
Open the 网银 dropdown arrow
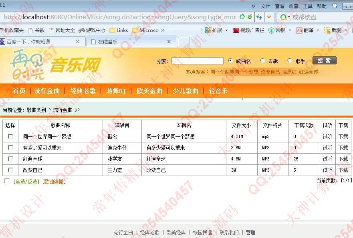coord(290,30)
